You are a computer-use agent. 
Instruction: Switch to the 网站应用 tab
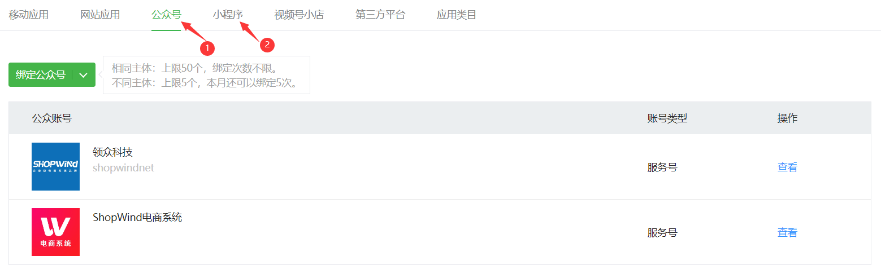point(100,15)
